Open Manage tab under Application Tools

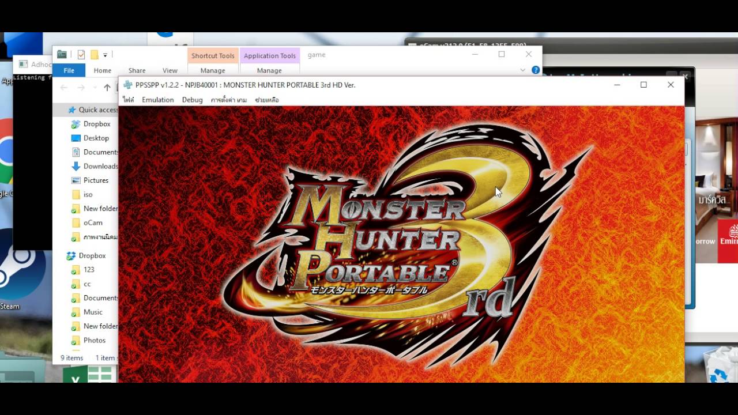(x=269, y=70)
